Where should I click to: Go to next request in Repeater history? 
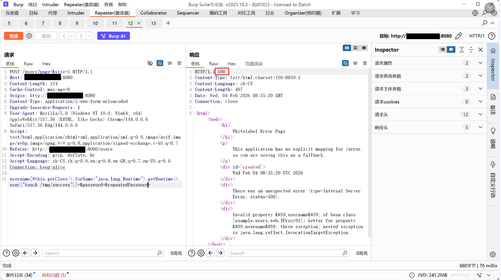pyautogui.click(x=81, y=36)
